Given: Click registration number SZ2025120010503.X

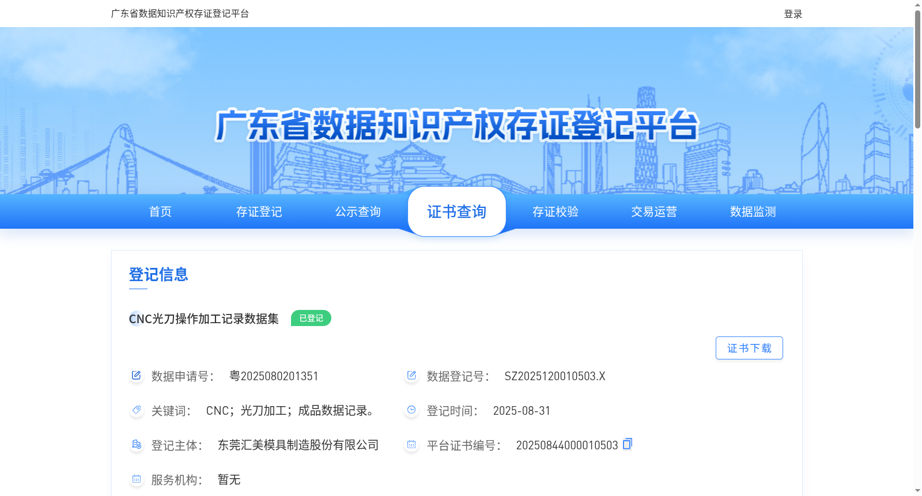Looking at the screenshot, I should pos(555,376).
